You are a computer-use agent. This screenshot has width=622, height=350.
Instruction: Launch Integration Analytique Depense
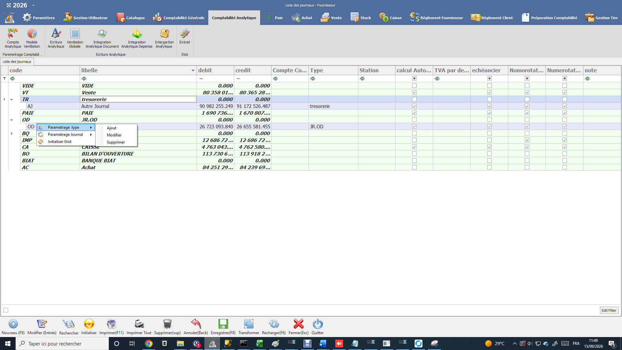(x=137, y=38)
